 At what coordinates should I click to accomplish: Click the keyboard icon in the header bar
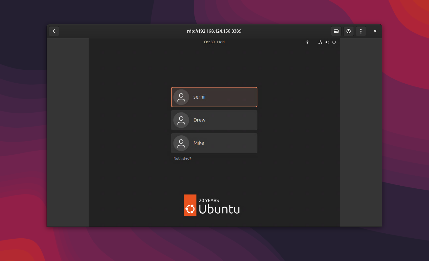pos(336,31)
